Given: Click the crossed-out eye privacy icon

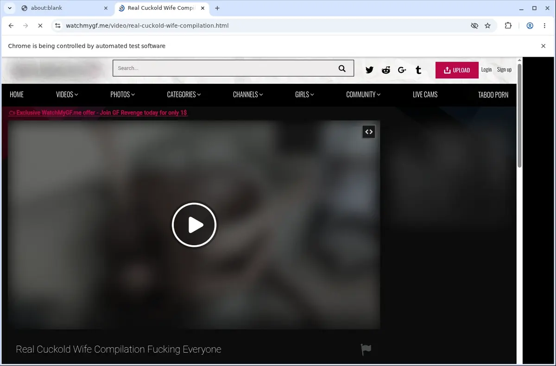Looking at the screenshot, I should coord(474,26).
